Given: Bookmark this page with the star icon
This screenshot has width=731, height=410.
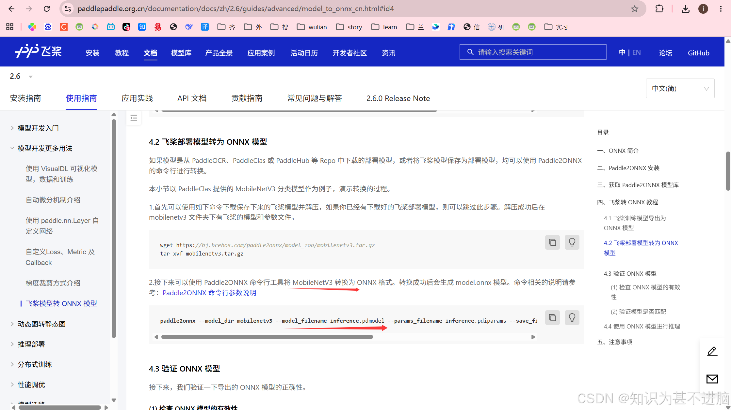Looking at the screenshot, I should [x=634, y=9].
